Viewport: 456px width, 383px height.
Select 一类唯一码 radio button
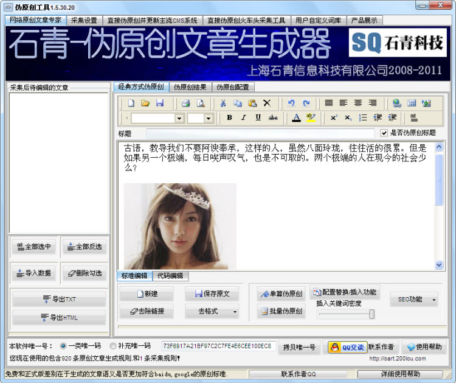(63, 346)
